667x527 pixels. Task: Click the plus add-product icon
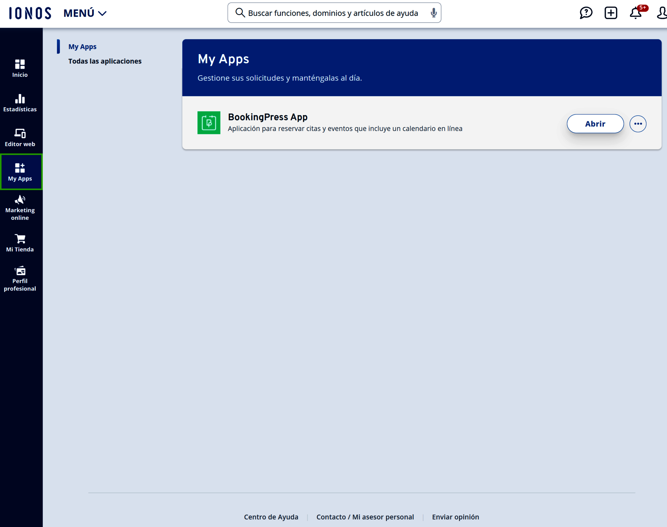click(x=611, y=13)
